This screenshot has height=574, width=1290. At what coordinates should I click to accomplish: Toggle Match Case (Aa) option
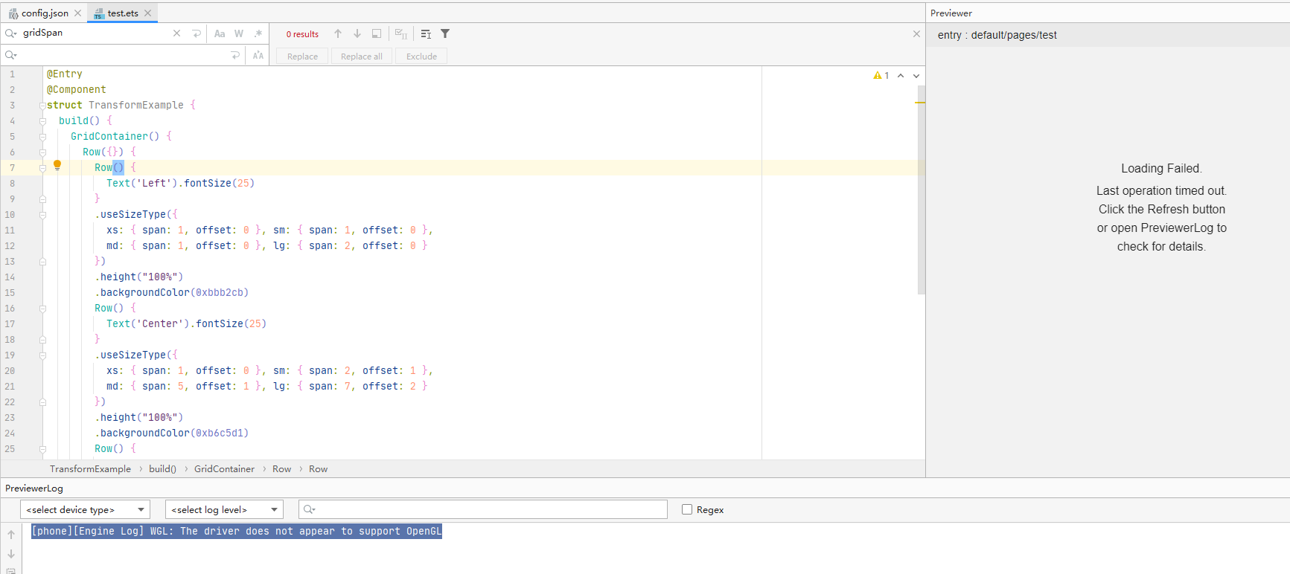[x=220, y=33]
